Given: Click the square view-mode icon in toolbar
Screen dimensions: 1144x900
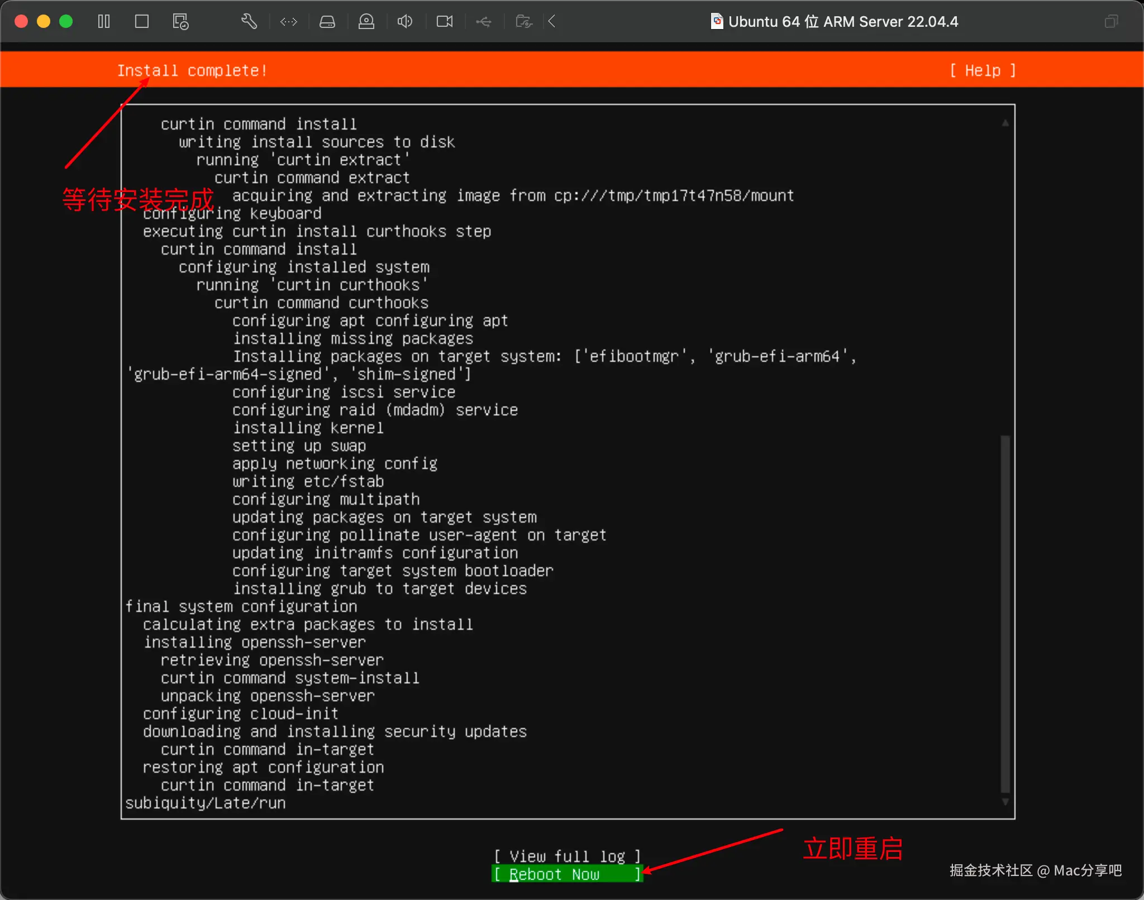Looking at the screenshot, I should click(x=142, y=22).
